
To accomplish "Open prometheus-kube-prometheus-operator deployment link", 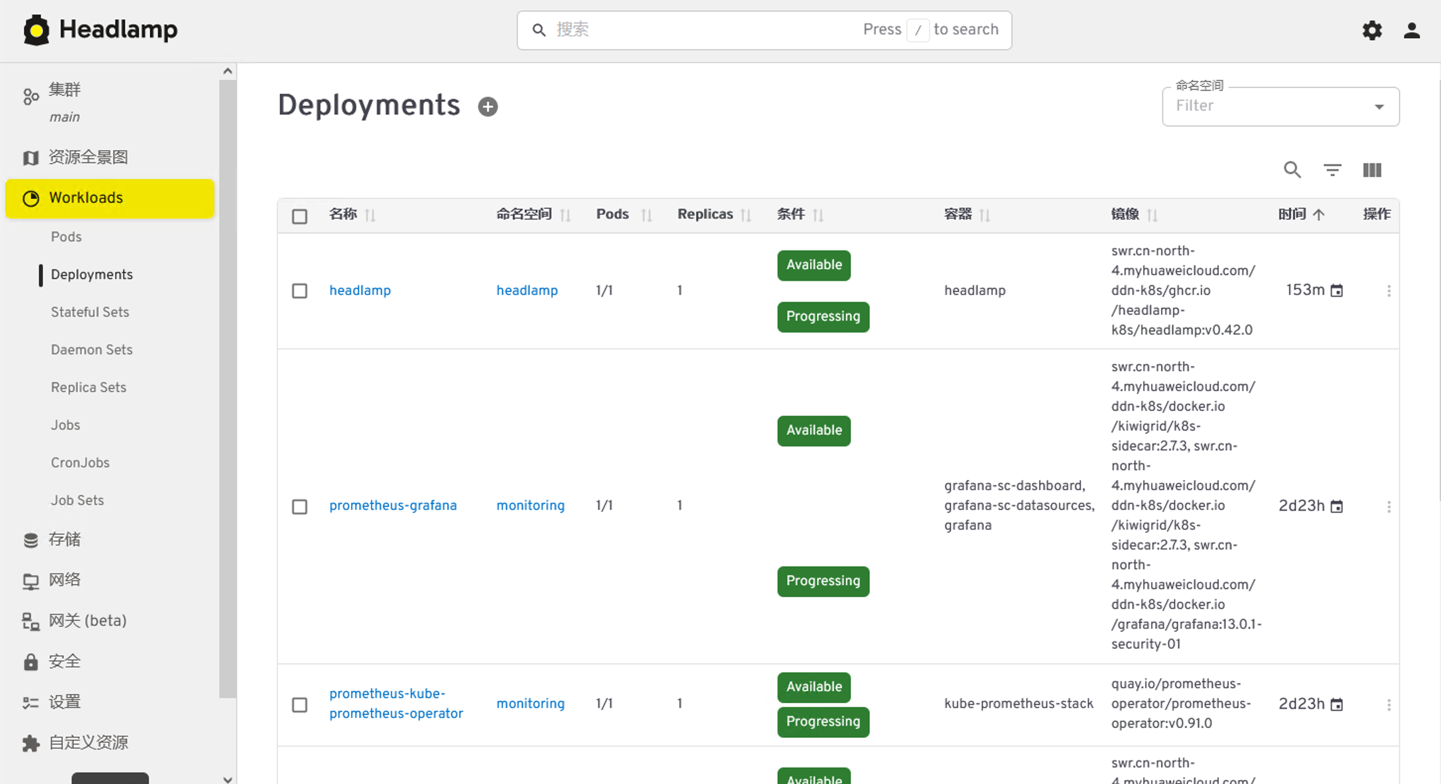I will (x=396, y=704).
